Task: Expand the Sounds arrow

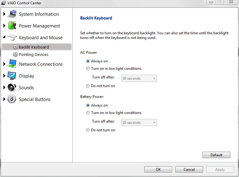Action: coord(4,87)
